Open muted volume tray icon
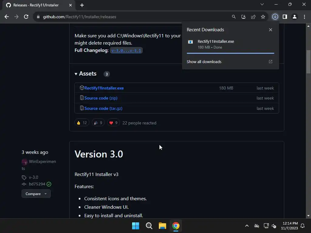This screenshot has height=233, width=311. (274, 226)
